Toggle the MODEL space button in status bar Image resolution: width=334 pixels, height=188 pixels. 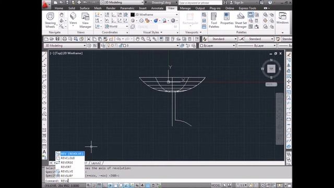216,185
